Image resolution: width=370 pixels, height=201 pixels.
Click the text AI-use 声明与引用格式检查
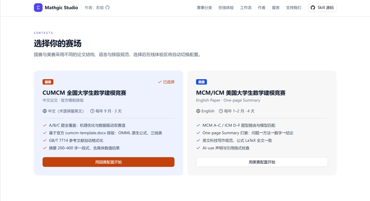(226, 148)
